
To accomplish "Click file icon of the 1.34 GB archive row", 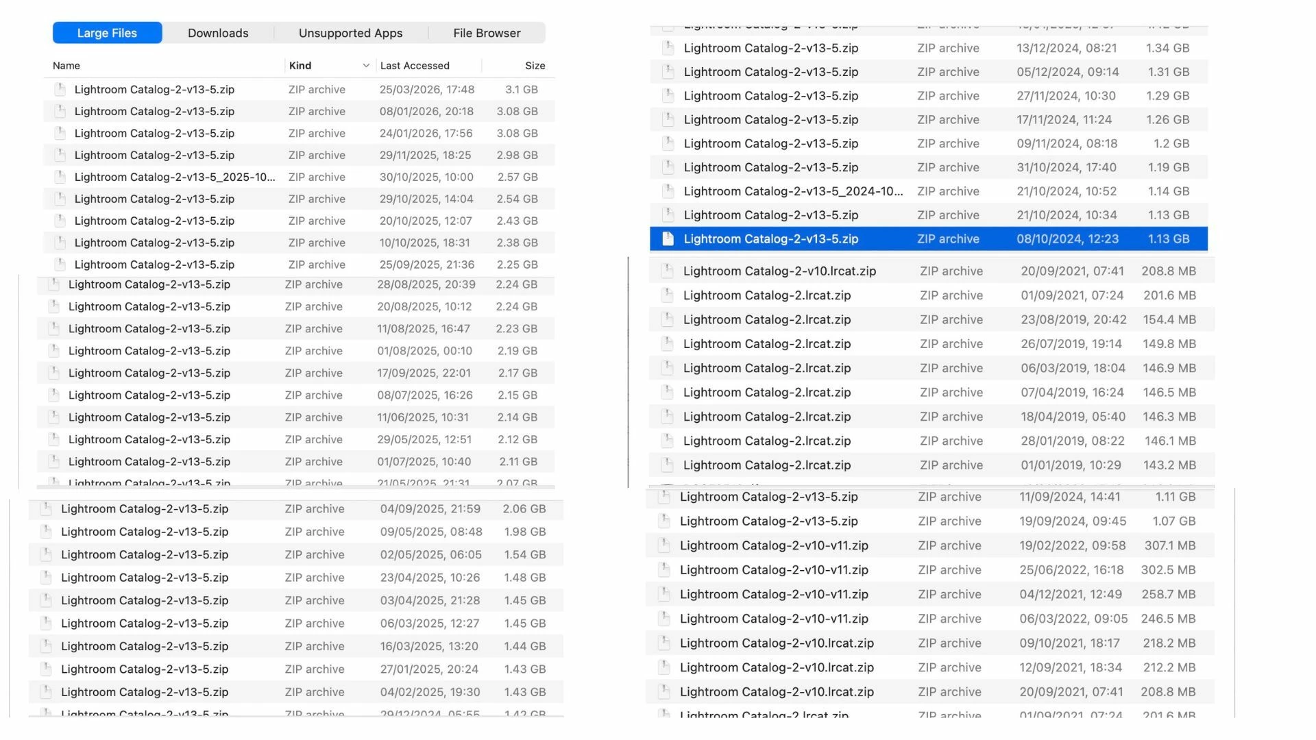I will [x=668, y=48].
